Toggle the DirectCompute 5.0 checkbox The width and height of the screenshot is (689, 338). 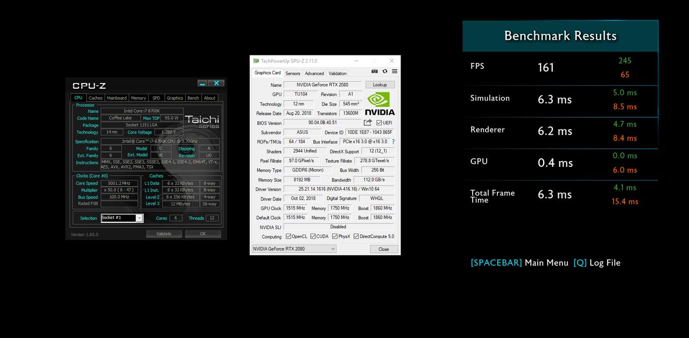[x=356, y=236]
